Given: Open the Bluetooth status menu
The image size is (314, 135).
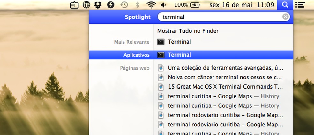Looking at the screenshot, I should (x=138, y=5).
